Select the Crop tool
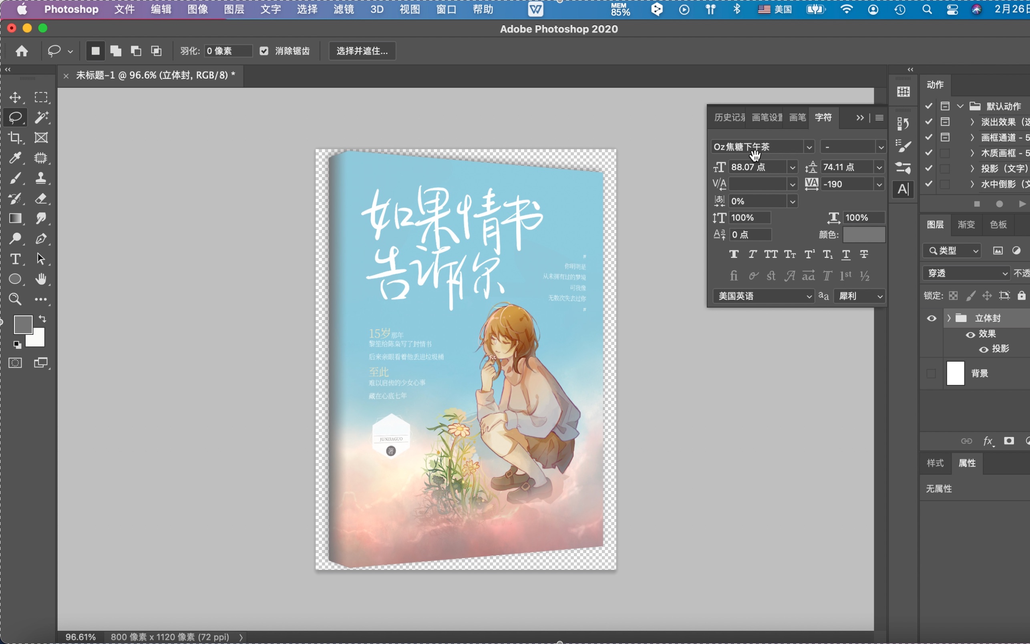 pyautogui.click(x=15, y=138)
